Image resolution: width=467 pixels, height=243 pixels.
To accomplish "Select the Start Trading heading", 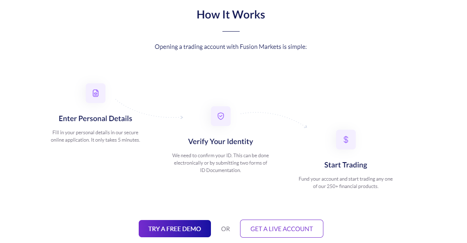I will pos(346,165).
